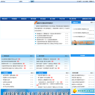The height and width of the screenshot is (95, 95).
Task: Open 孙玉泰获批中国美术家协会会员 in top headlines
Action: pos(45,36)
